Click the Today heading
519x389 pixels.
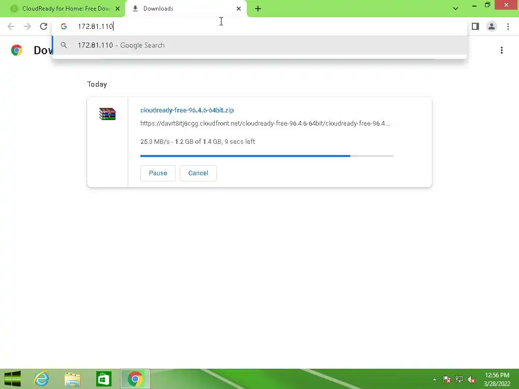coord(97,84)
